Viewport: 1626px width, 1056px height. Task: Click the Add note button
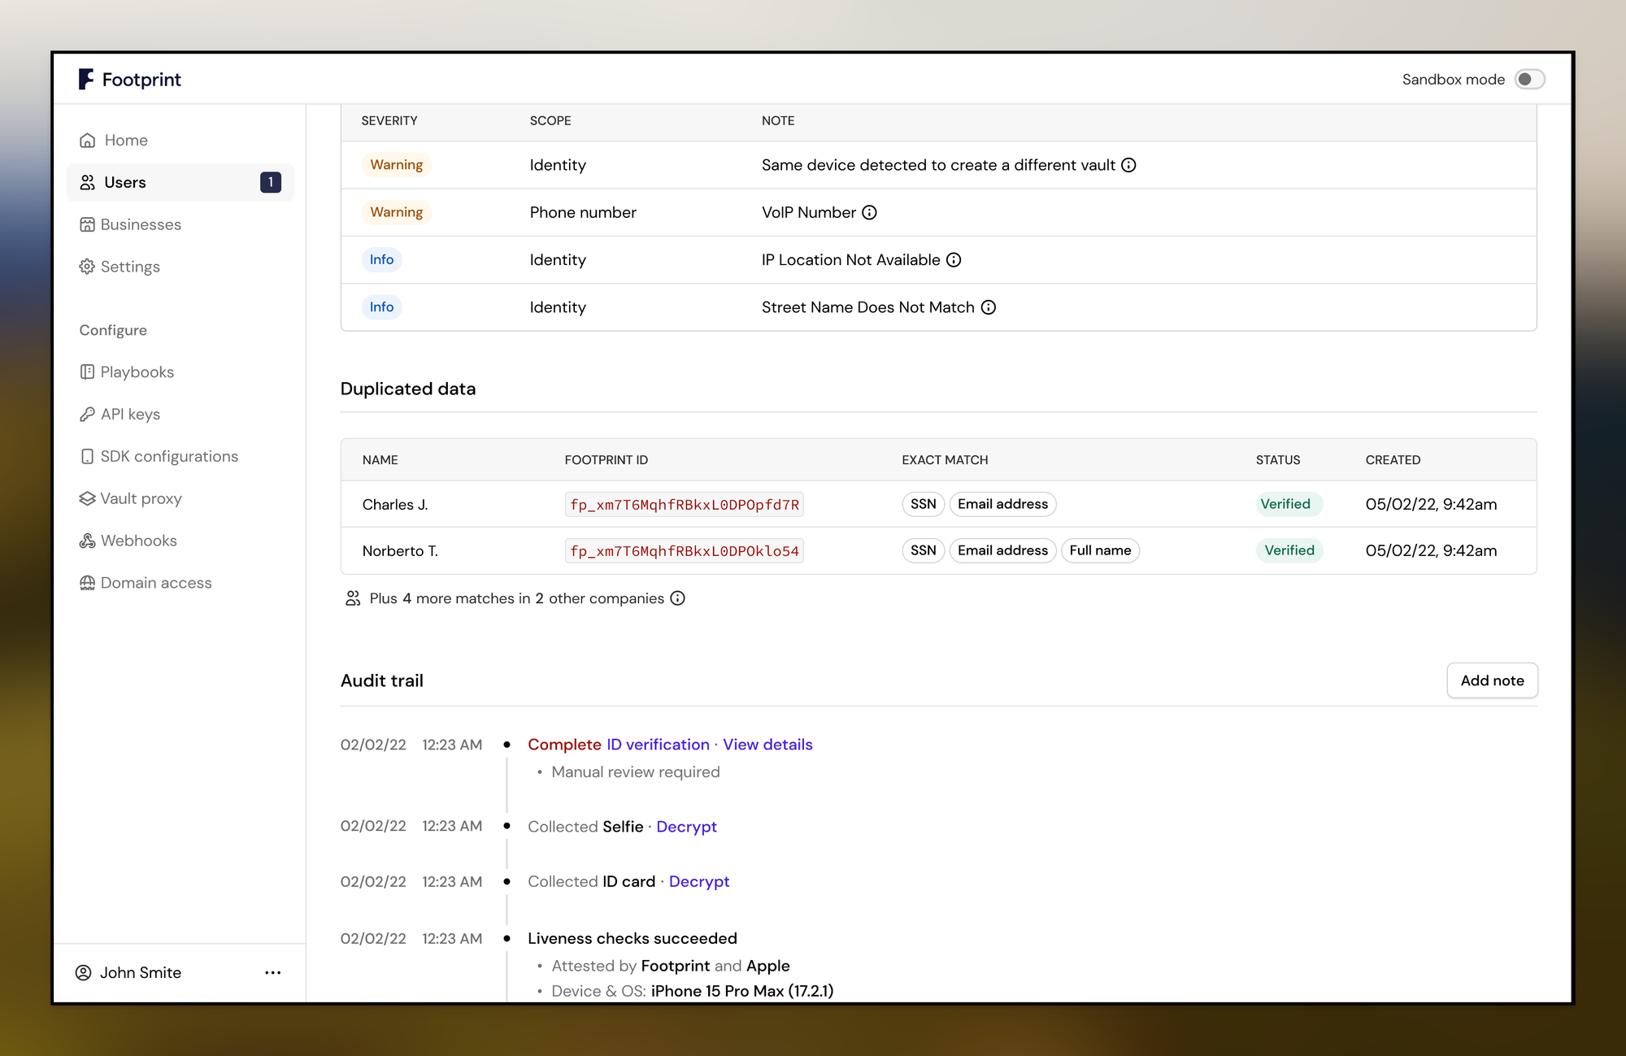coord(1492,680)
